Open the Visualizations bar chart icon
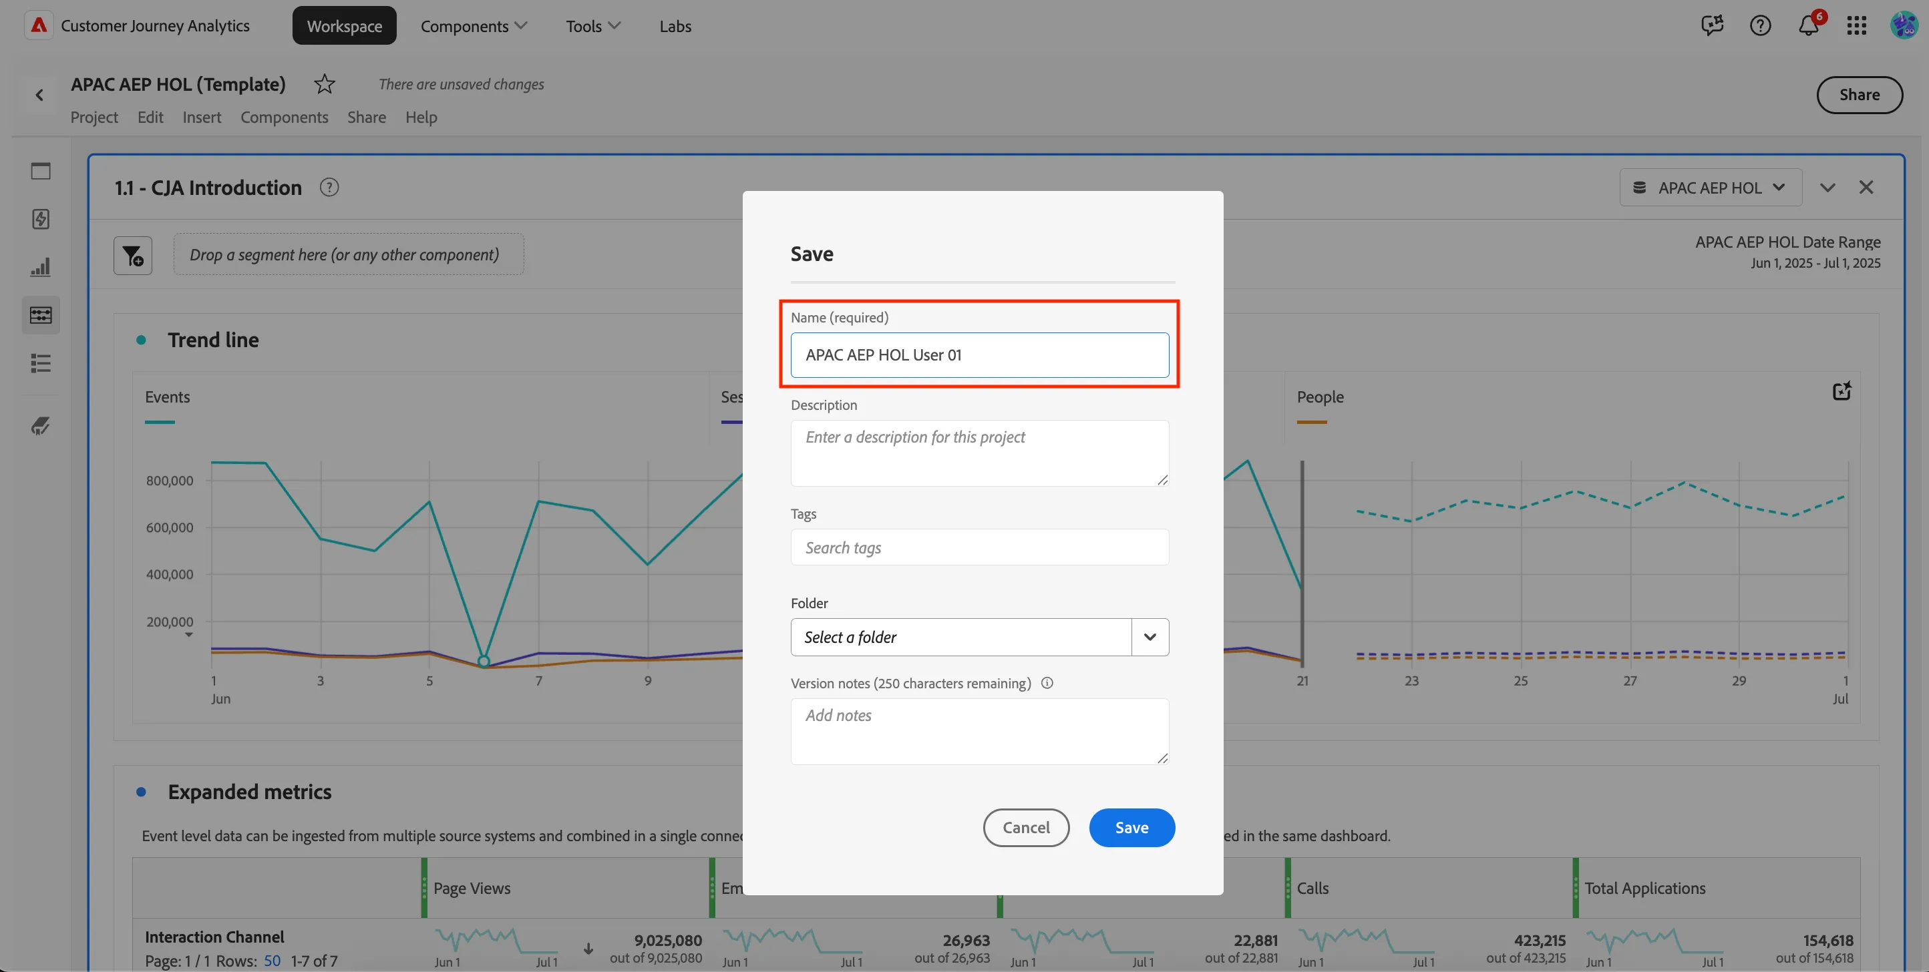The width and height of the screenshot is (1929, 972). 41,267
